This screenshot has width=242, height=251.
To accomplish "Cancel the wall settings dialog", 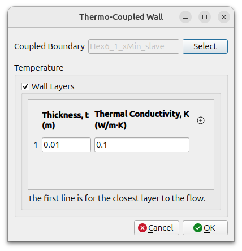I will tap(157, 228).
